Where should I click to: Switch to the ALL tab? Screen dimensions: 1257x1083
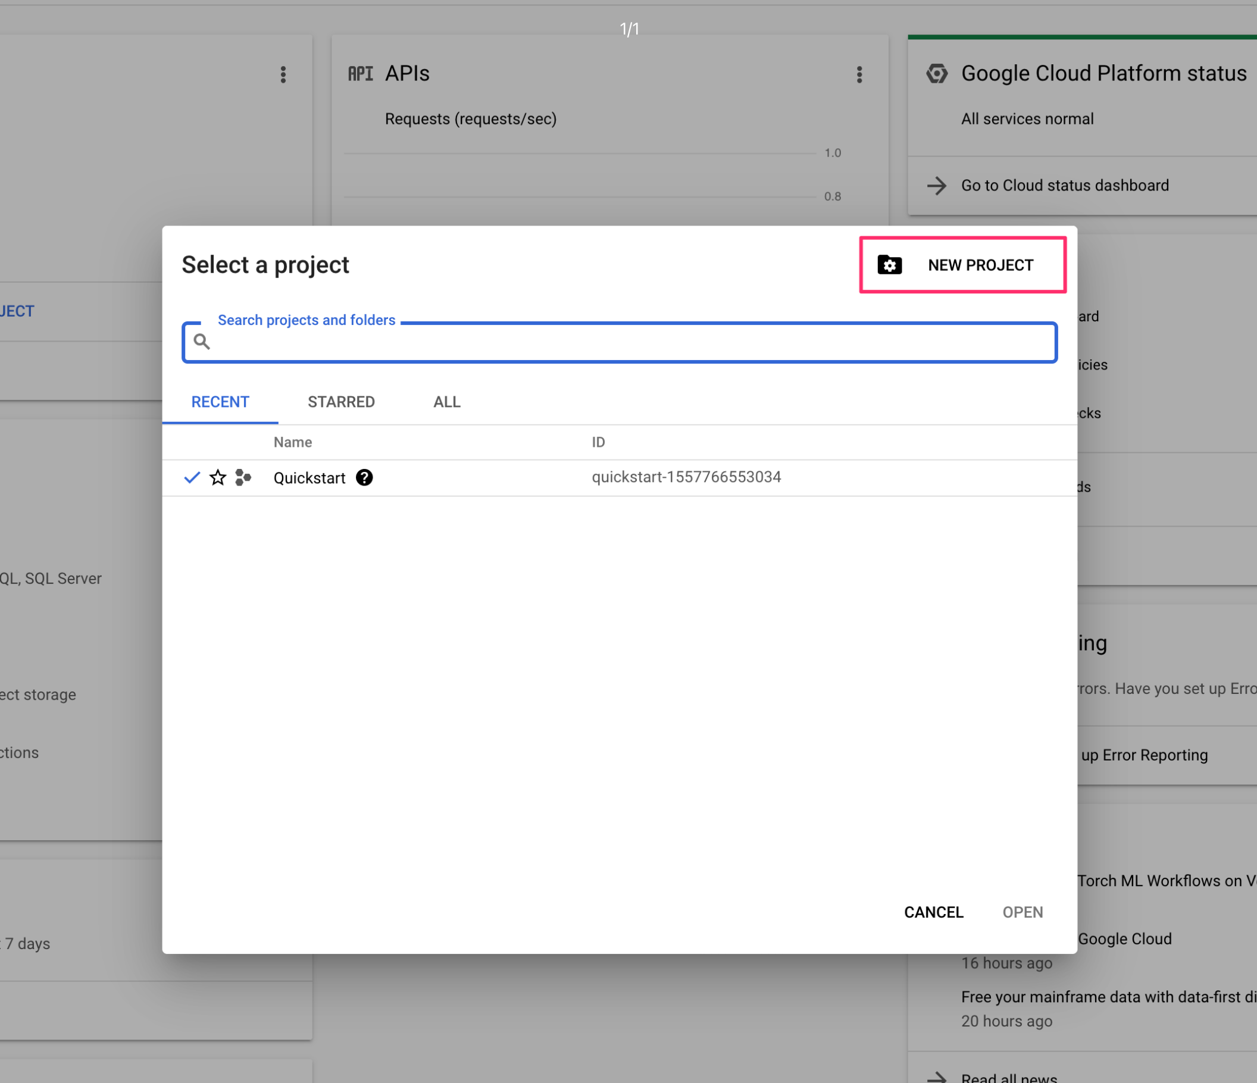pyautogui.click(x=446, y=402)
